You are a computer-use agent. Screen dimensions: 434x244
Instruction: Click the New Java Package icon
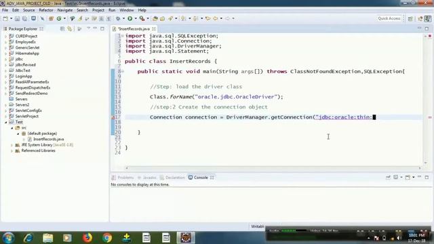52,18
